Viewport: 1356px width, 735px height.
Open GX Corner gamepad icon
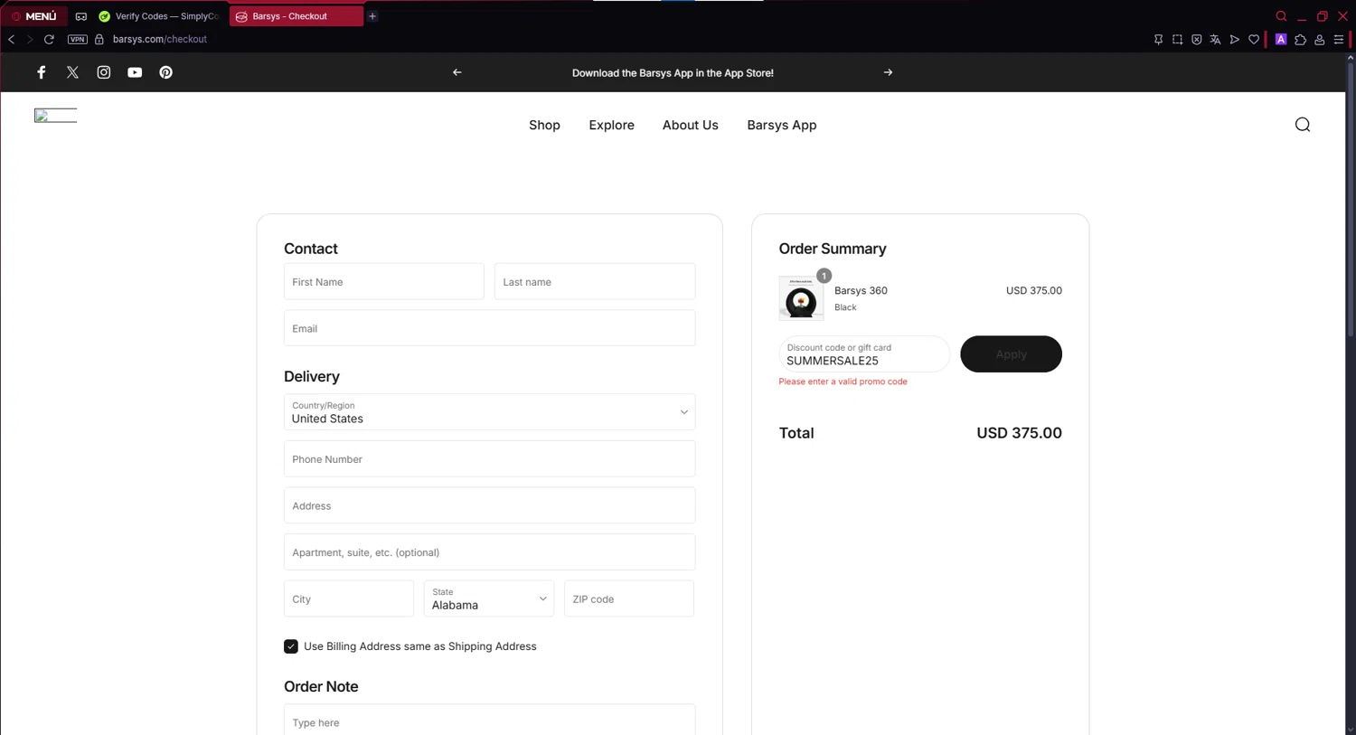click(81, 16)
